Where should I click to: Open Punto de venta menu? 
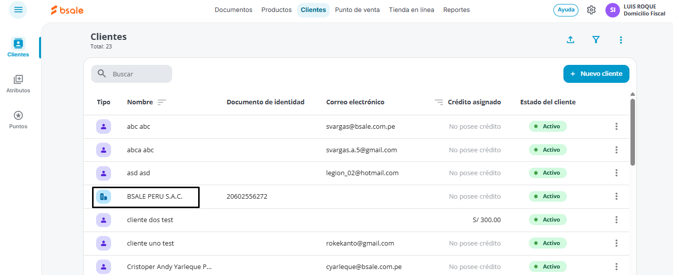(357, 10)
